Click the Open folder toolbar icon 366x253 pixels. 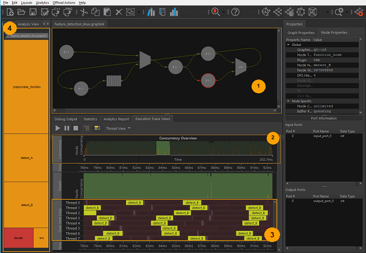tap(21, 12)
